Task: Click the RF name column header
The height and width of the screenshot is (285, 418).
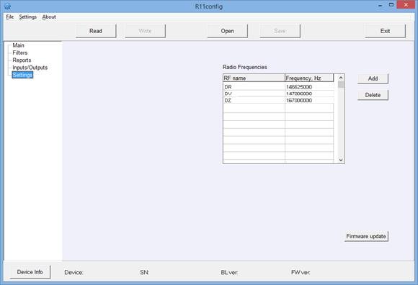Action: 254,78
